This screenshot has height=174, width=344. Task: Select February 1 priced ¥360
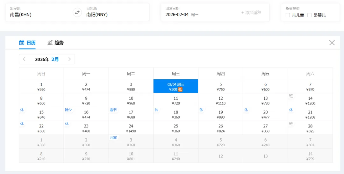pyautogui.click(x=41, y=86)
